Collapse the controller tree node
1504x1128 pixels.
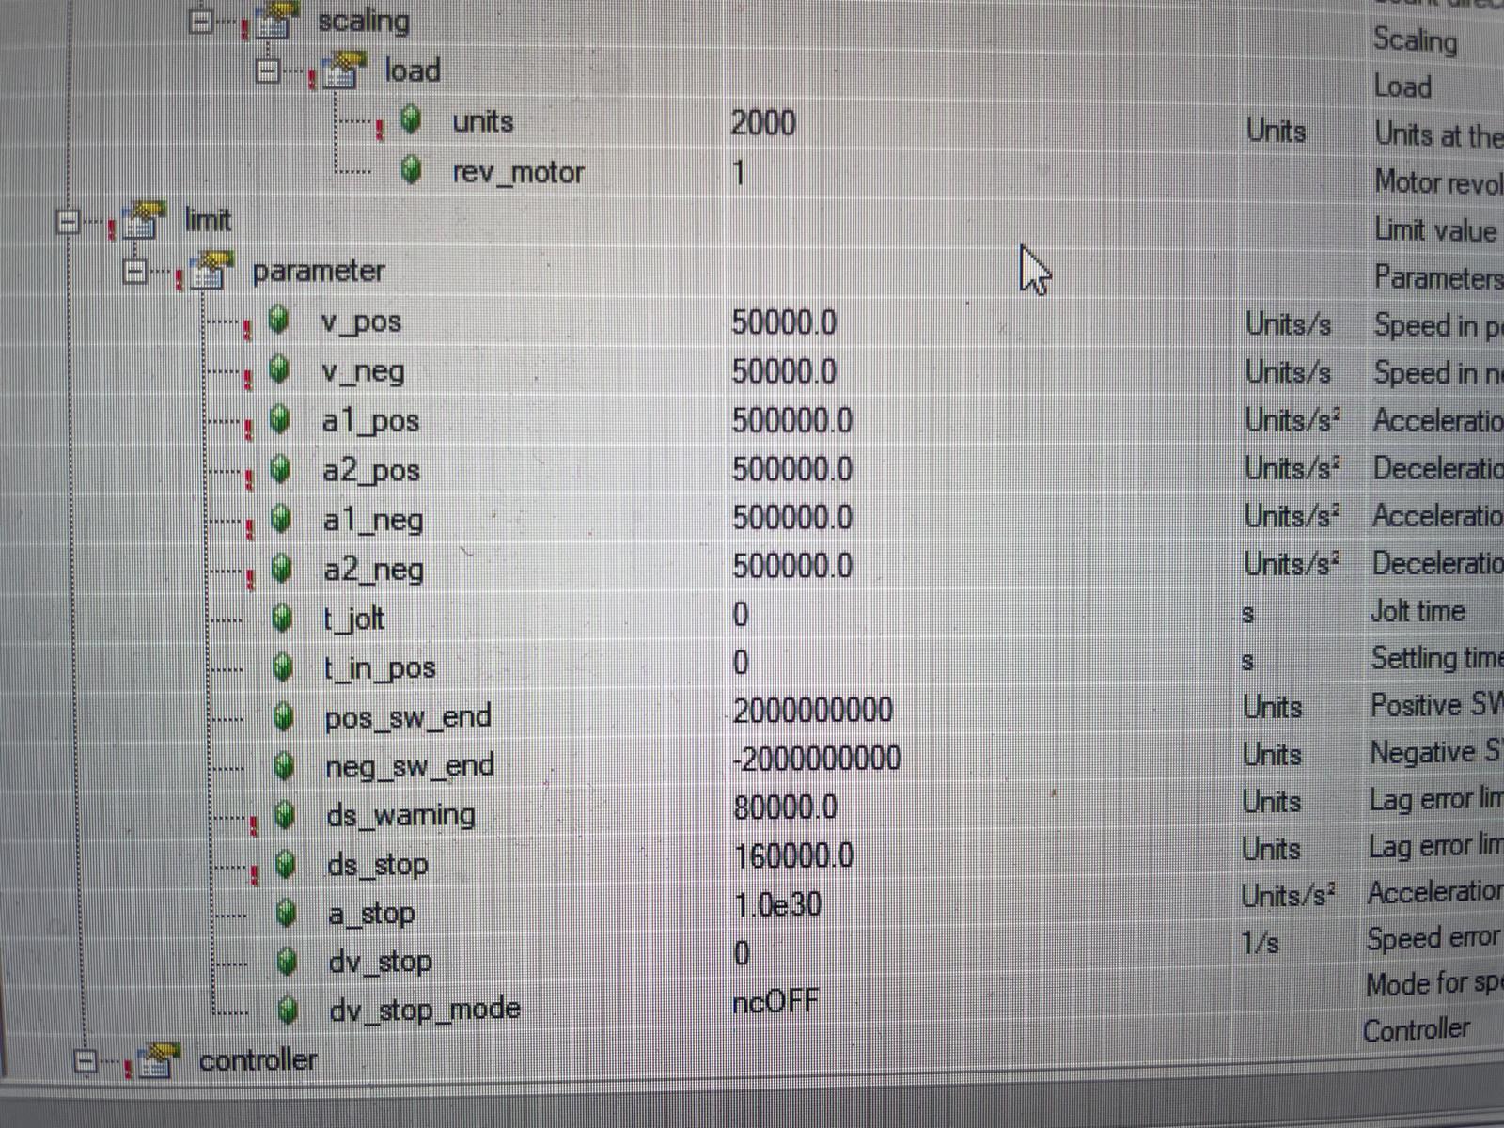tap(86, 1061)
